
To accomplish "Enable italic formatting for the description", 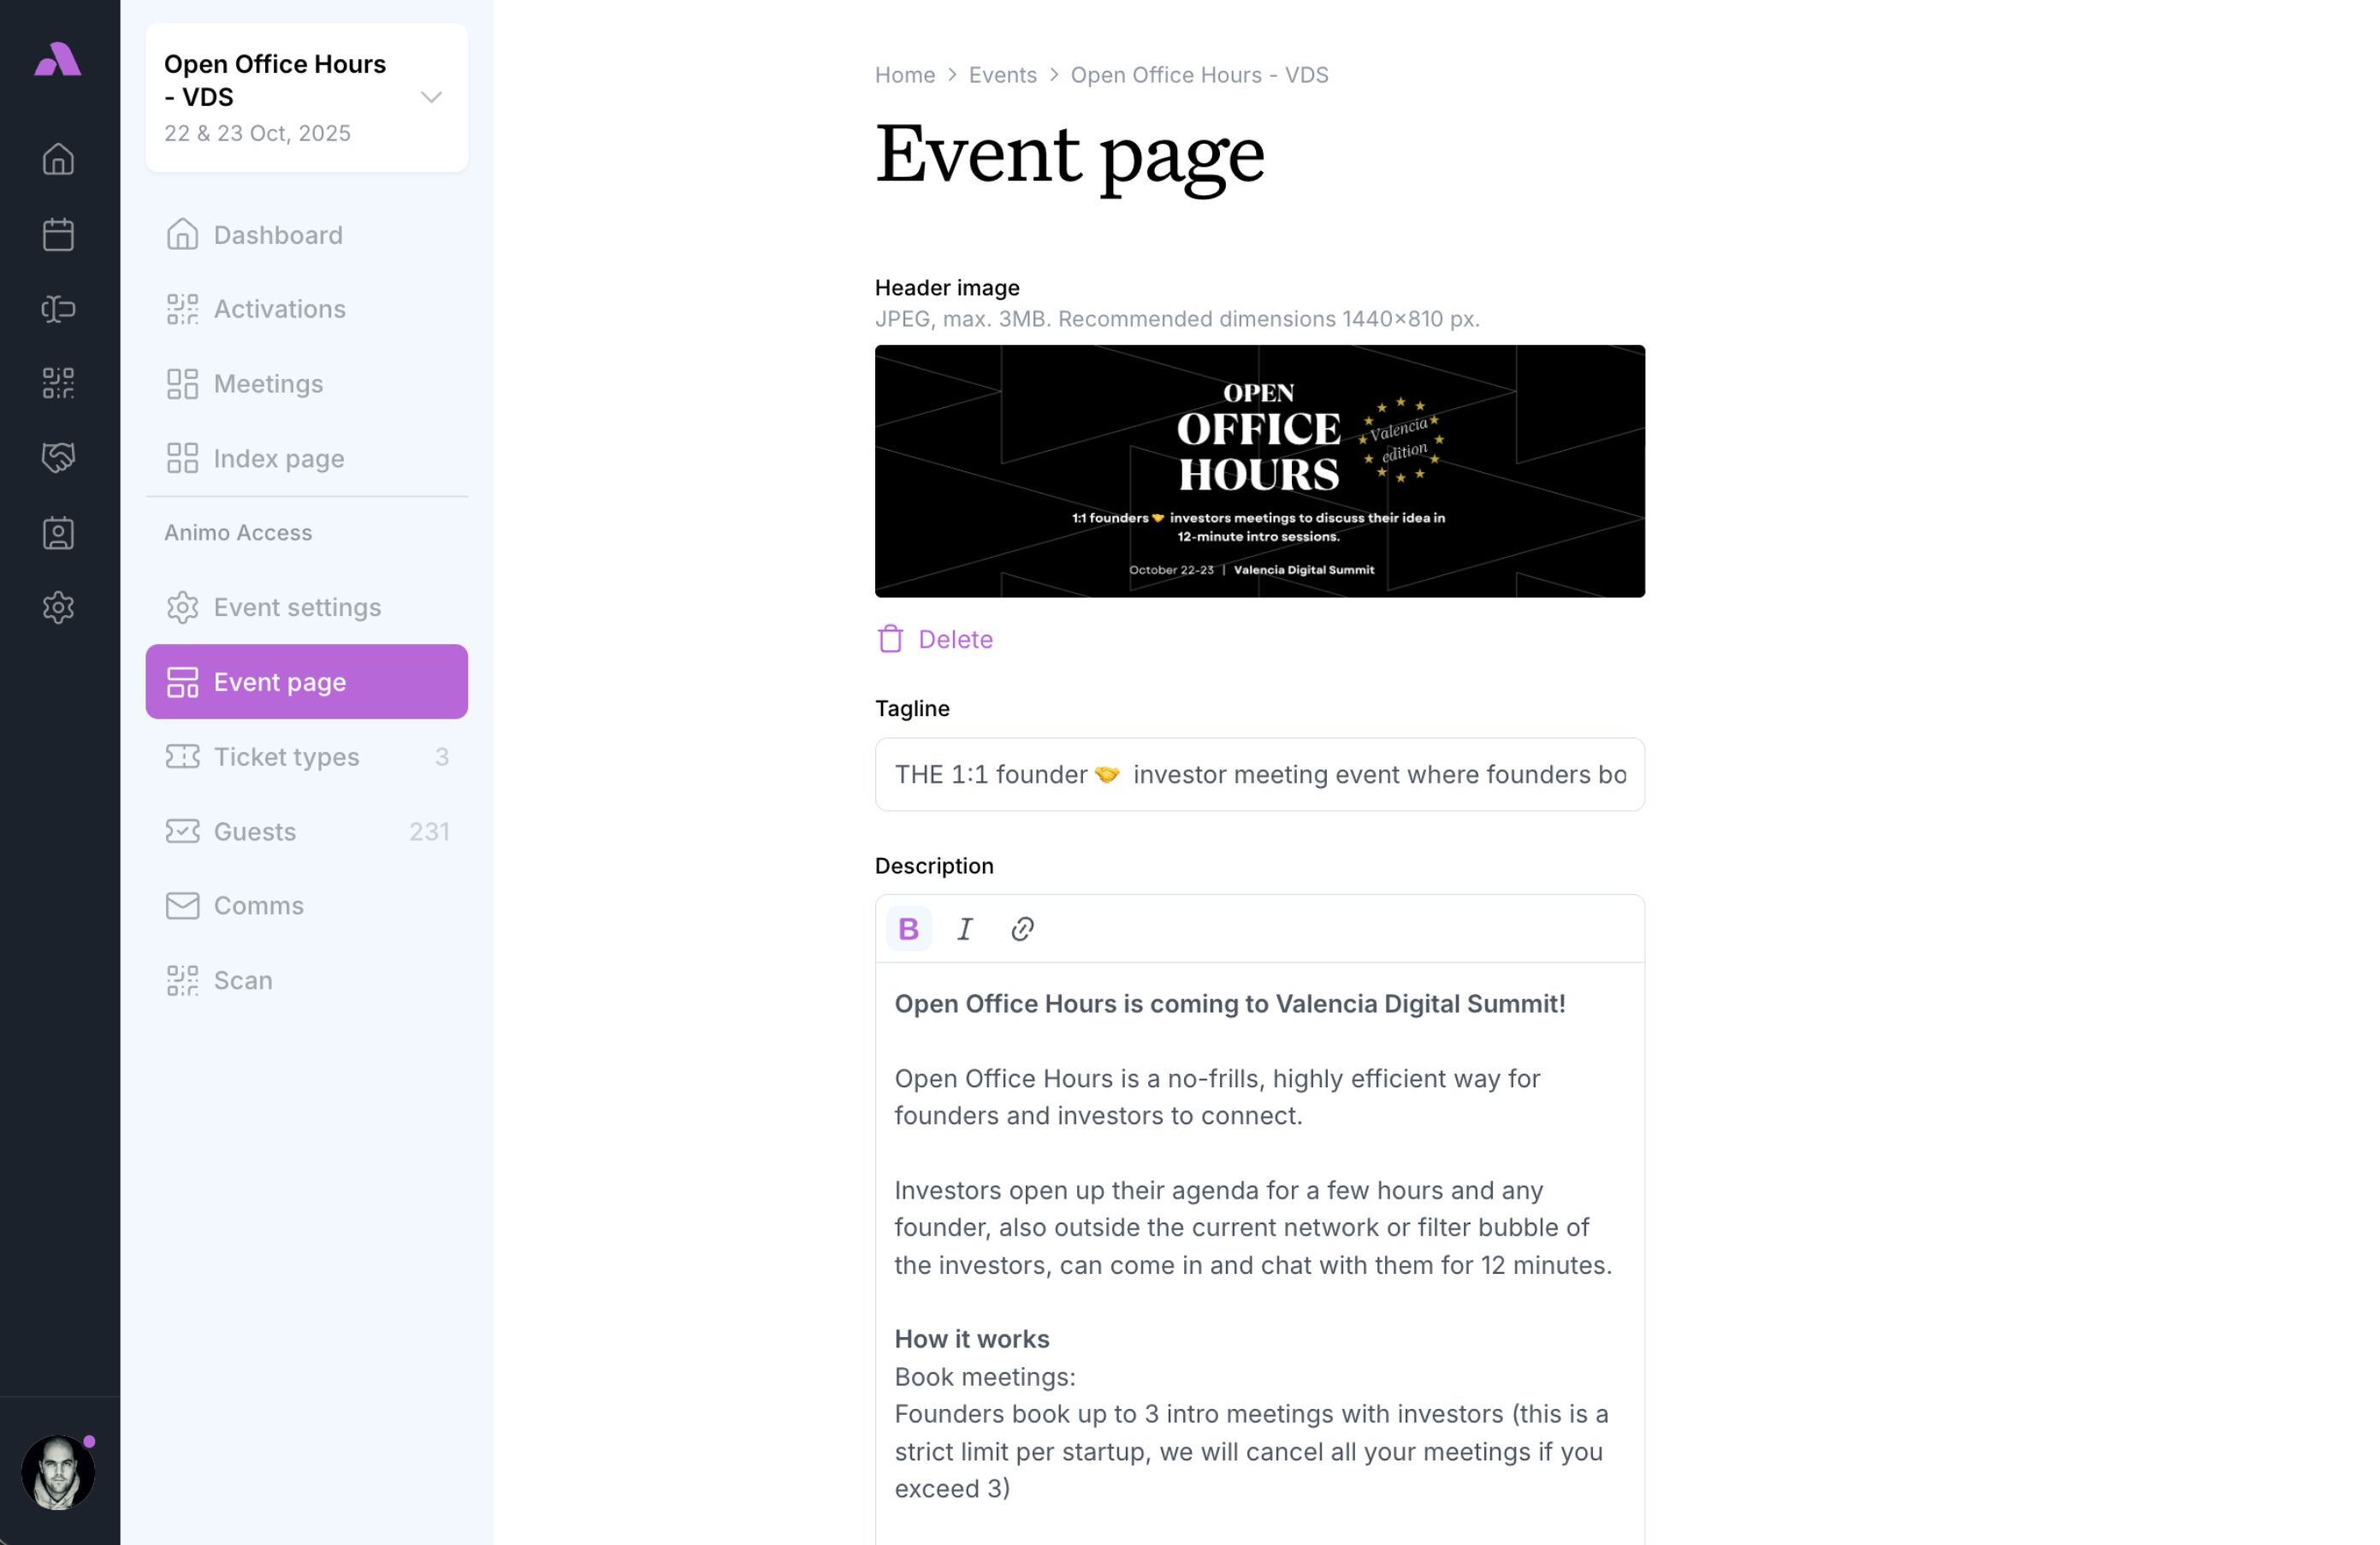I will tap(965, 928).
